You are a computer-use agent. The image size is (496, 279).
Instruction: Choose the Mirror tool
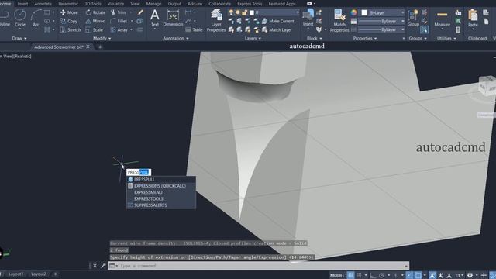point(95,21)
